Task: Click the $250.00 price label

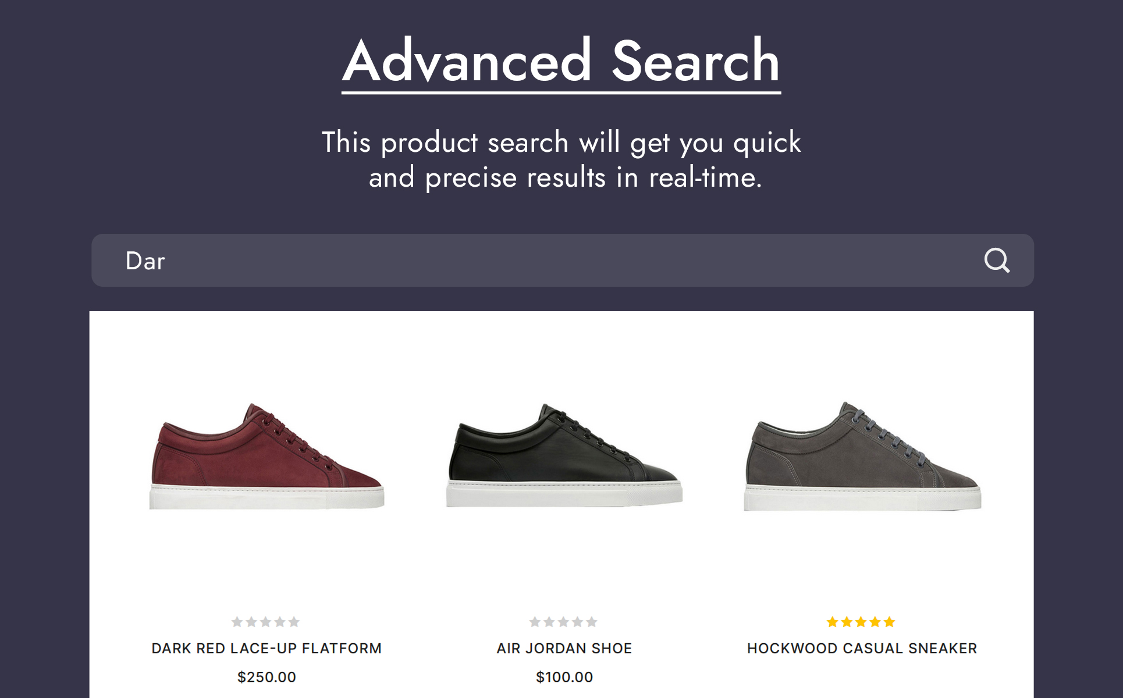Action: tap(266, 677)
